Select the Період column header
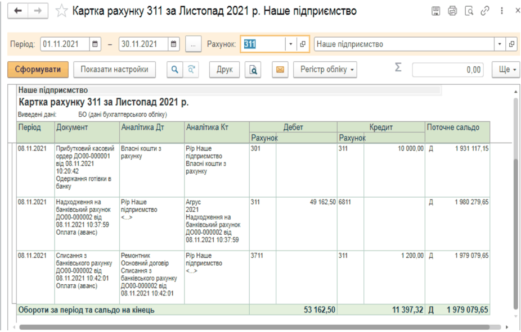521x332 pixels. [x=35, y=133]
